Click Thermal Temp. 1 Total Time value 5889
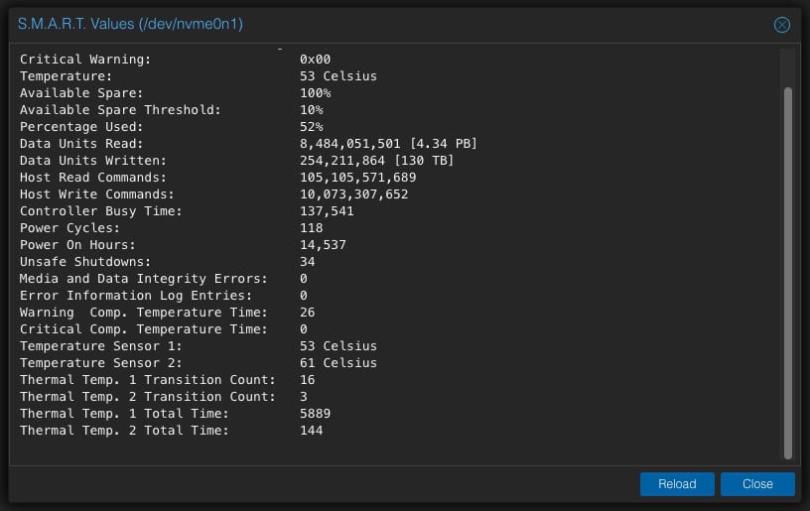The width and height of the screenshot is (810, 511). (315, 414)
